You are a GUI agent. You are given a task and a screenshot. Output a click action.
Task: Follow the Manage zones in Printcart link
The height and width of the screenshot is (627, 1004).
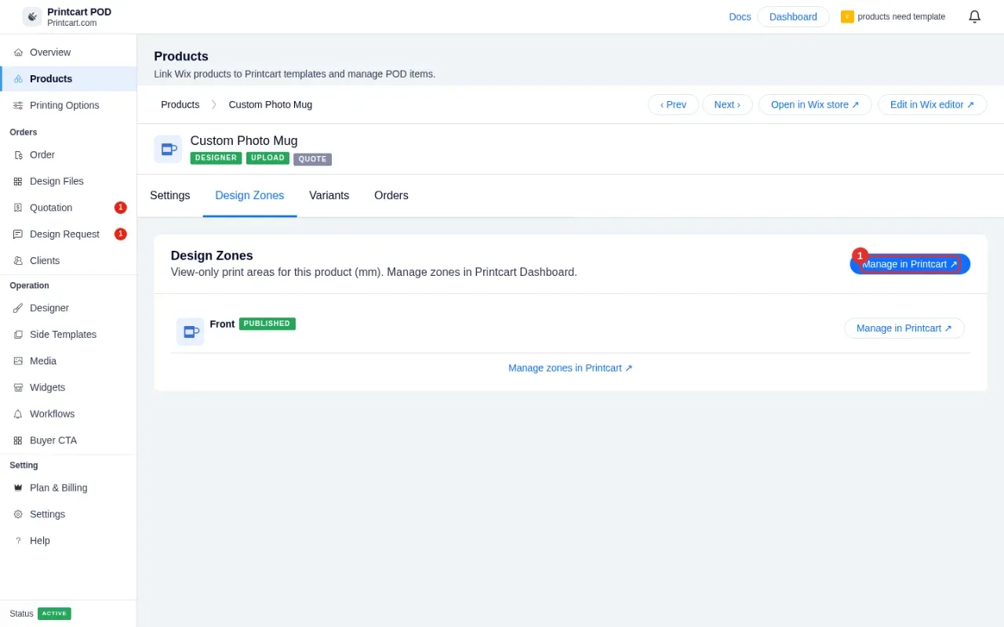[570, 368]
